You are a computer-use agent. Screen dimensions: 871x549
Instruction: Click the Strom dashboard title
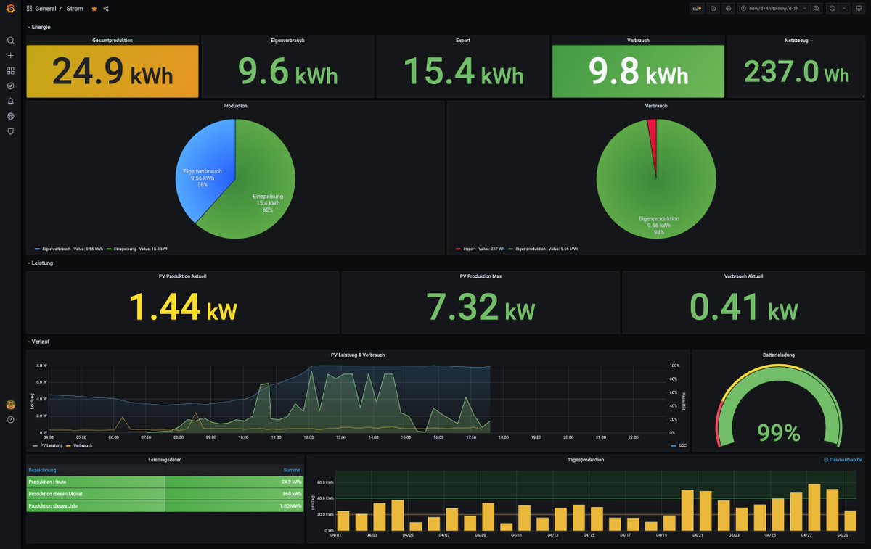(75, 9)
